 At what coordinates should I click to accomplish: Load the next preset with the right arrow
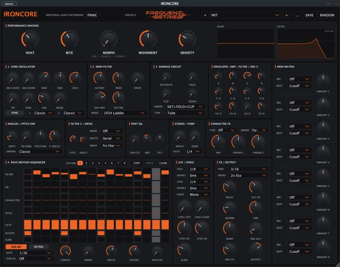pyautogui.click(x=287, y=15)
